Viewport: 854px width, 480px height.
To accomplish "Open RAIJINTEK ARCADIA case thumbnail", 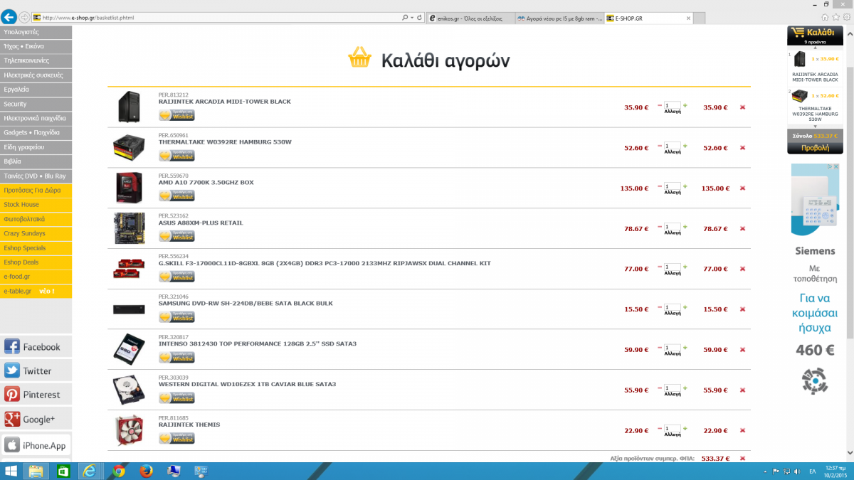I will click(129, 107).
